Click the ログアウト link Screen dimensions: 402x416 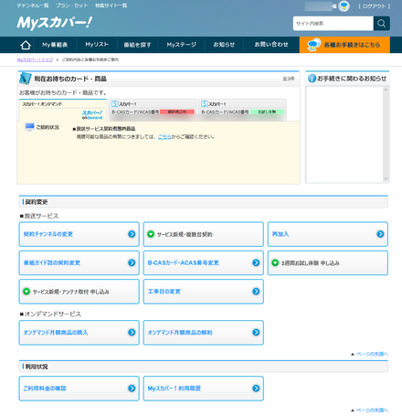click(375, 6)
